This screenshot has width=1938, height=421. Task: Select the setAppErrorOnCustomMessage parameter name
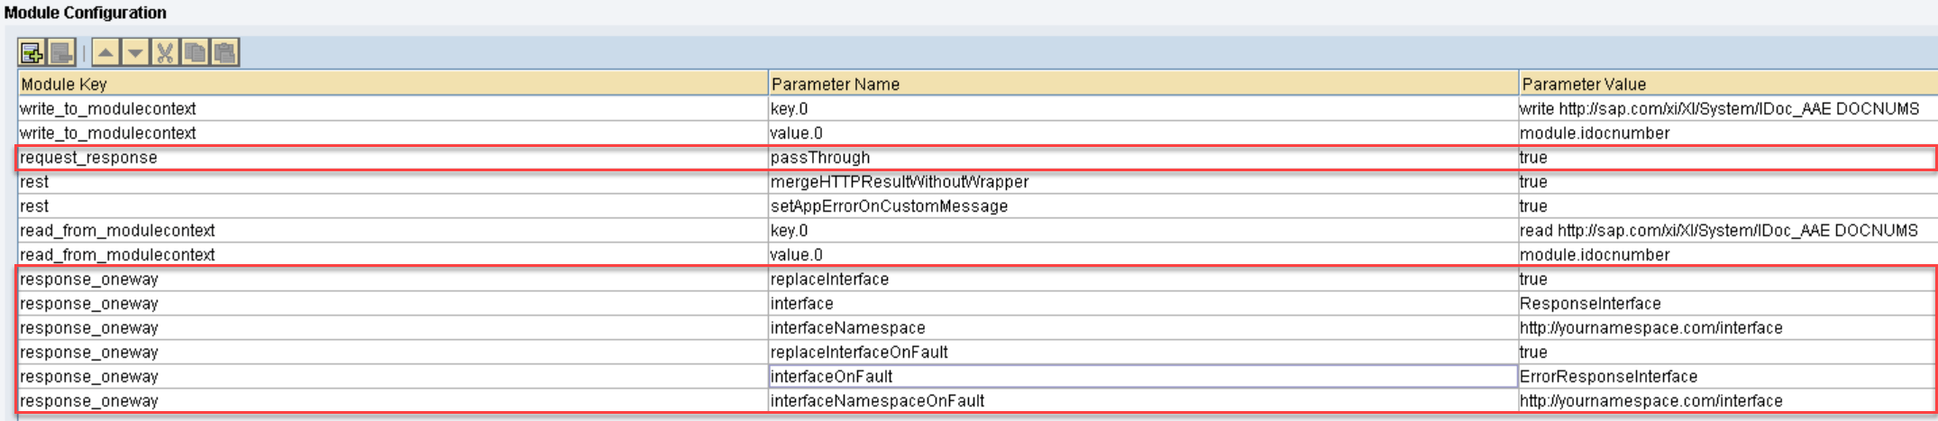(1143, 206)
